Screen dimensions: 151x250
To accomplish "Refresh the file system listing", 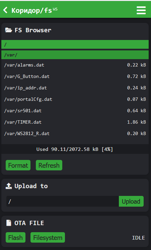I will (49, 165).
